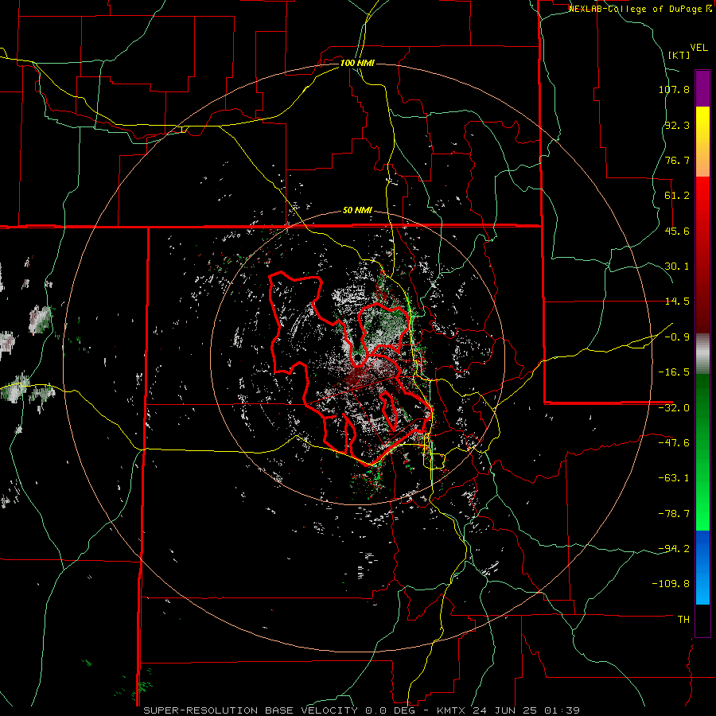Select the -94.2 scale value
Viewport: 716px width, 716px height.
674,549
